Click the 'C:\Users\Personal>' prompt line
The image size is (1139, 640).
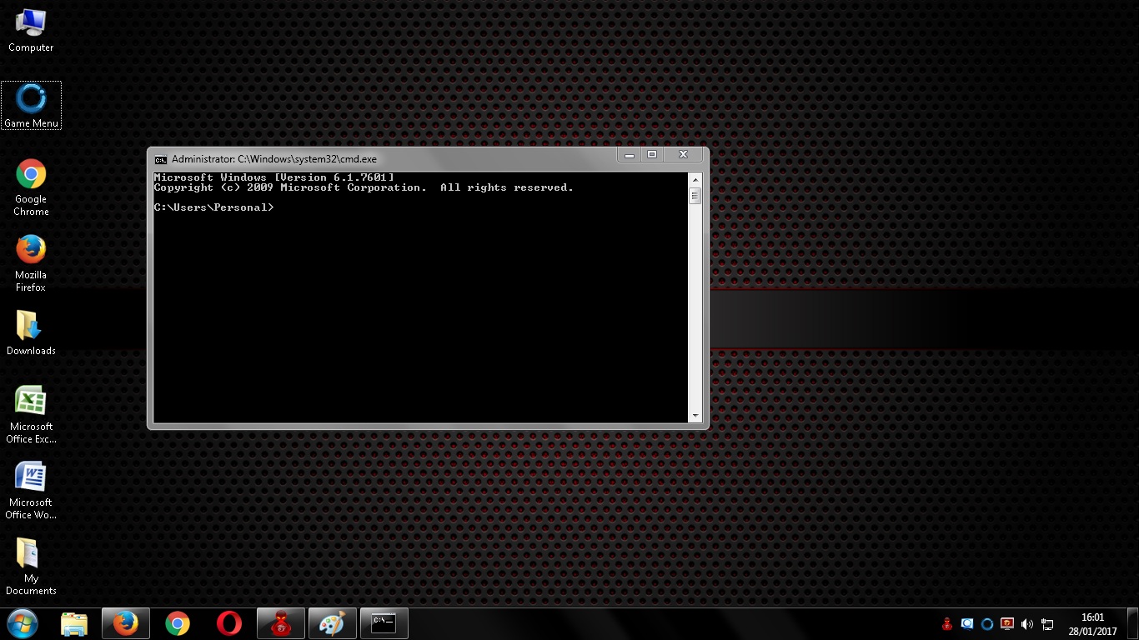click(214, 207)
